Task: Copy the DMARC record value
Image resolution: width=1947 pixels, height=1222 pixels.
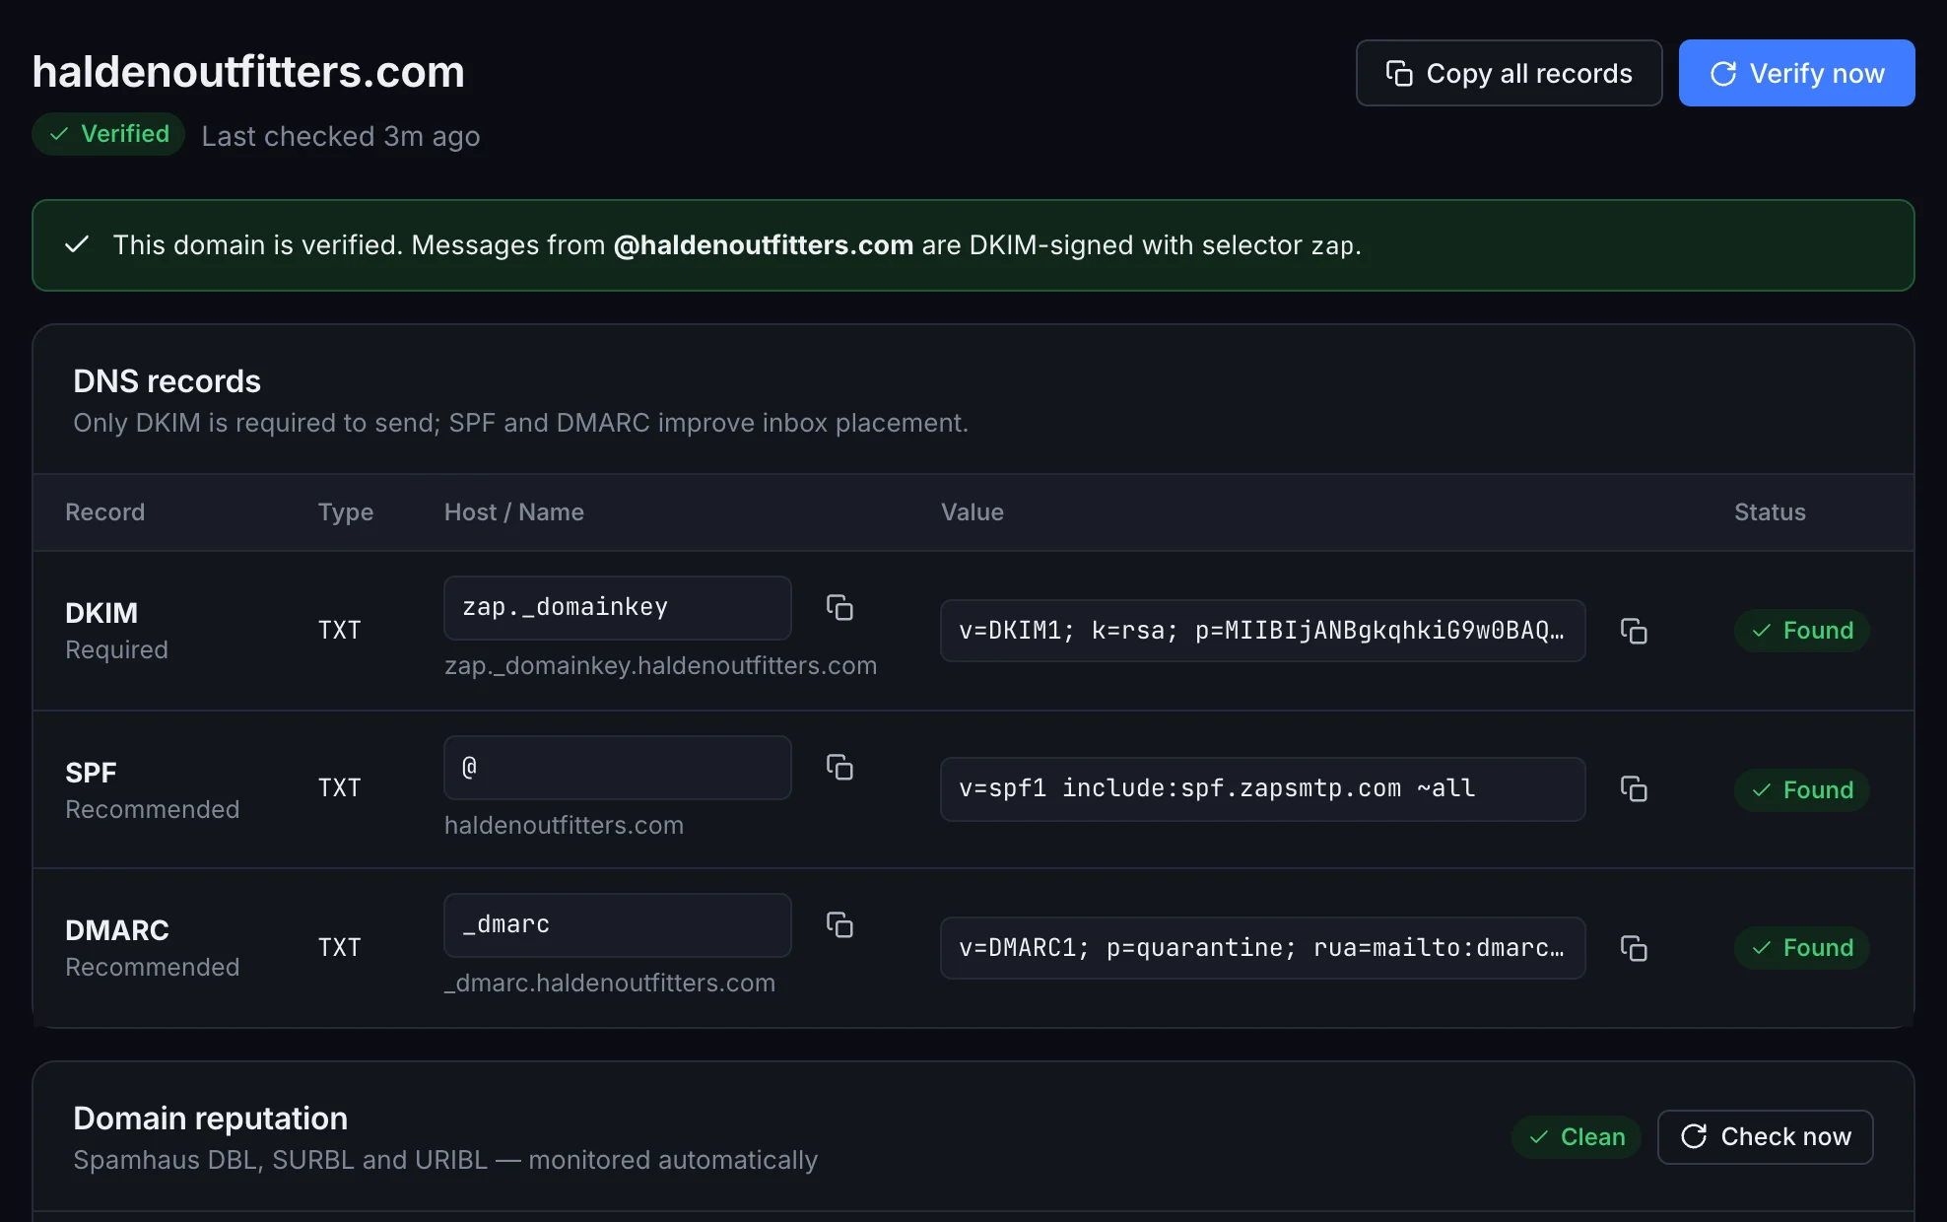Action: [x=1634, y=948]
